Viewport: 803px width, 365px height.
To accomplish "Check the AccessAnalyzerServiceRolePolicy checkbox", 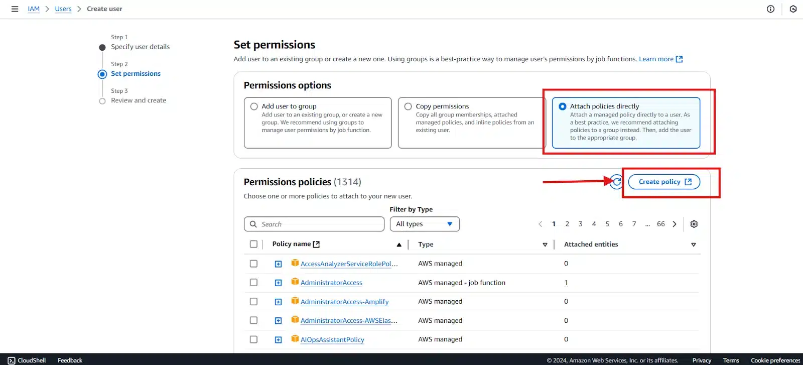I will [253, 264].
